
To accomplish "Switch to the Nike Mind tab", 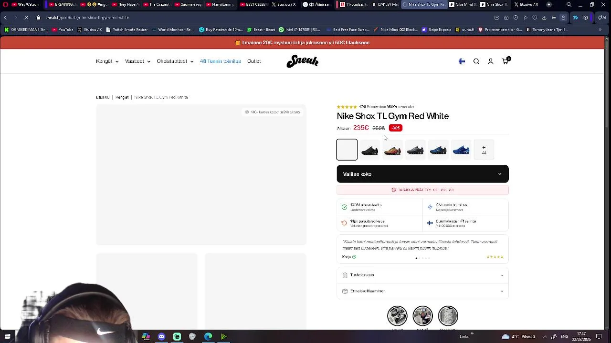I will (463, 4).
